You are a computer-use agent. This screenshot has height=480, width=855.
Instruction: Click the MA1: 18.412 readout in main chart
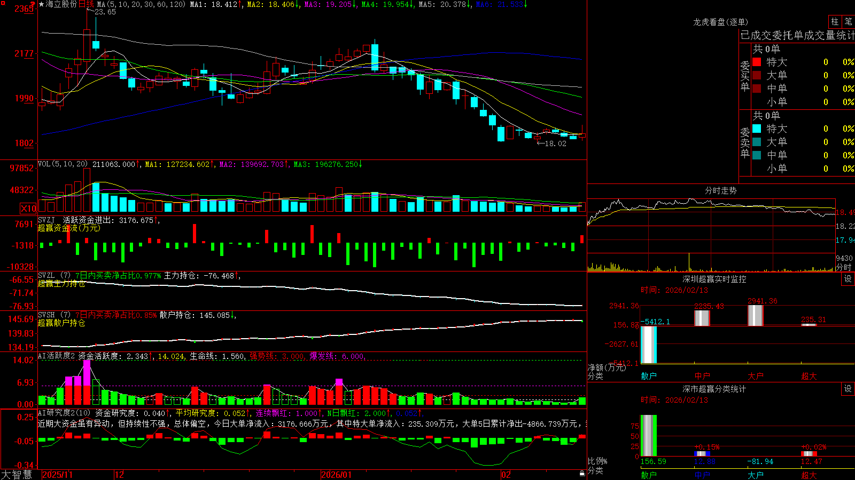(x=216, y=4)
